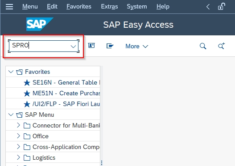Click the Favorites open-folder icon
The width and height of the screenshot is (235, 166).
point(19,72)
